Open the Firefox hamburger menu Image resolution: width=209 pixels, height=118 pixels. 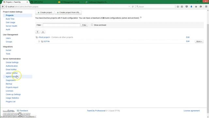[x=206, y=7]
